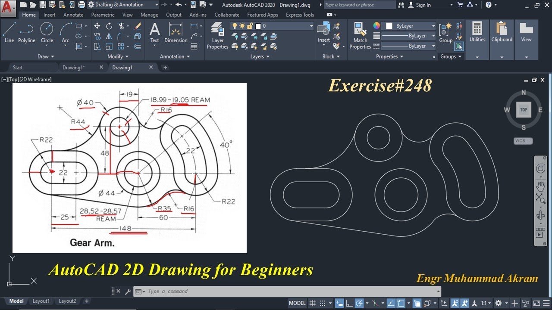Click the command line input
Image resolution: width=552 pixels, height=310 pixels.
pos(288,291)
